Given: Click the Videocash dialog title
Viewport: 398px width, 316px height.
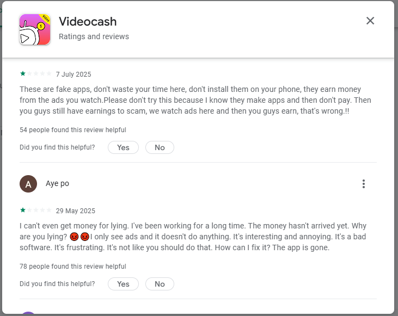Looking at the screenshot, I should pyautogui.click(x=88, y=22).
